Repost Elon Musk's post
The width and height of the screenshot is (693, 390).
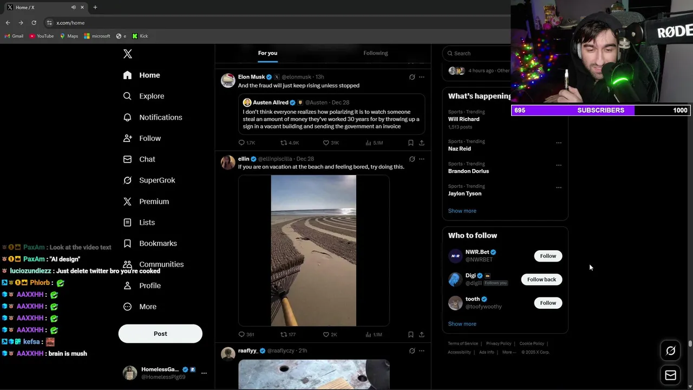click(x=290, y=142)
